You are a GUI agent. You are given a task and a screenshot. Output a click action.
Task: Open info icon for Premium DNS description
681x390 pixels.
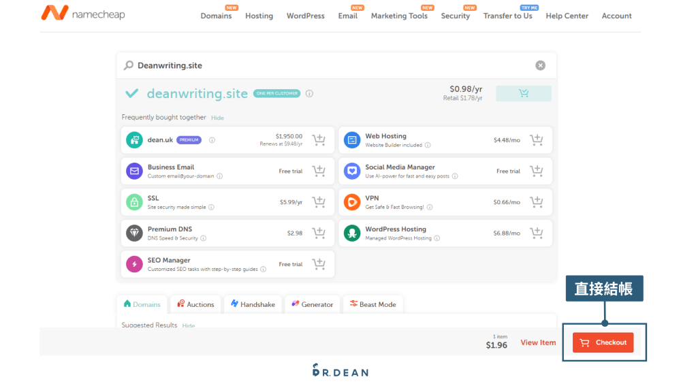(x=203, y=238)
